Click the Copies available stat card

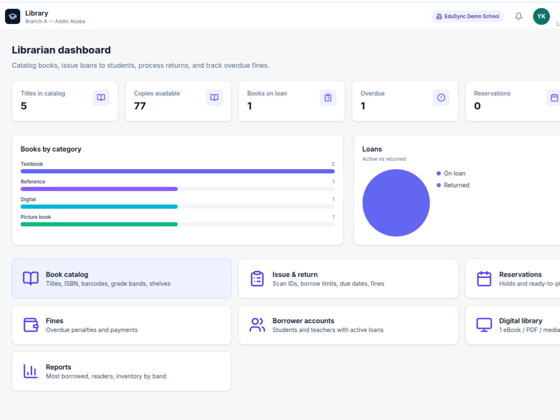coord(178,101)
